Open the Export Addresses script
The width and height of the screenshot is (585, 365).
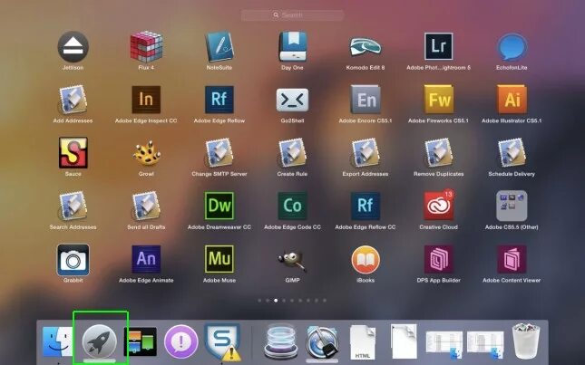pyautogui.click(x=366, y=153)
